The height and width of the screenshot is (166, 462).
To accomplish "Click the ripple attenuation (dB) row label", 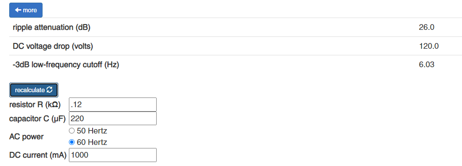I will tap(52, 27).
